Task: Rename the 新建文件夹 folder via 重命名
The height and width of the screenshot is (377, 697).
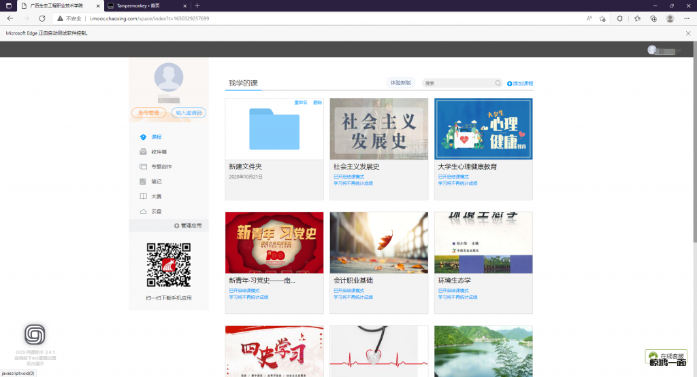Action: coord(300,102)
